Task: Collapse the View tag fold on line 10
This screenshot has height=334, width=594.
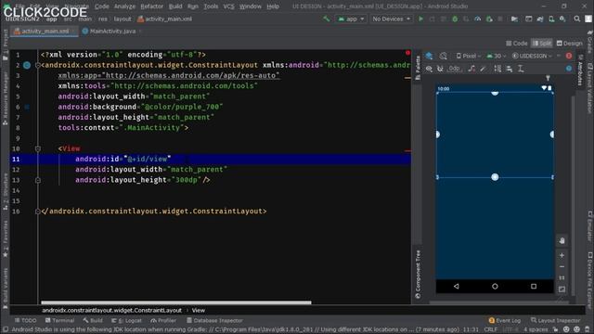Action: coord(37,148)
